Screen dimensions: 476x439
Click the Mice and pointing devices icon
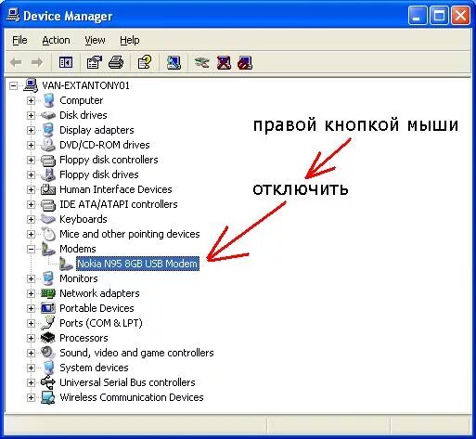(48, 234)
